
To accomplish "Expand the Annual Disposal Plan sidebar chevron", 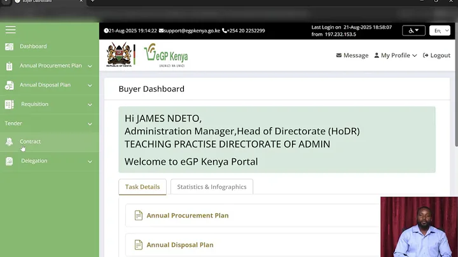I will click(x=90, y=86).
